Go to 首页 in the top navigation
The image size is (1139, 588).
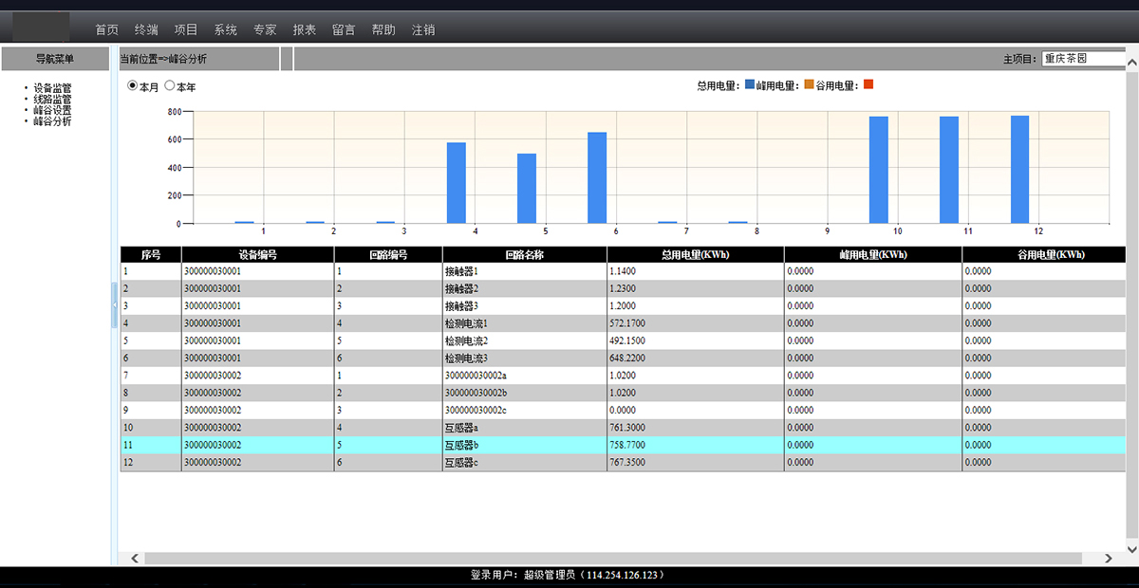107,29
